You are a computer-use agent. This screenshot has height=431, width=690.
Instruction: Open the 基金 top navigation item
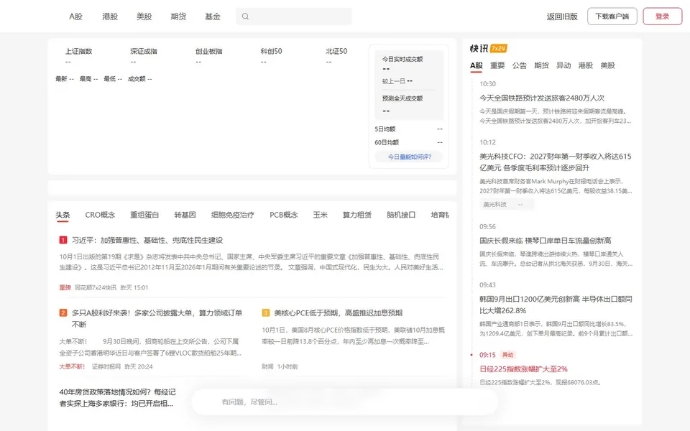[x=213, y=17]
